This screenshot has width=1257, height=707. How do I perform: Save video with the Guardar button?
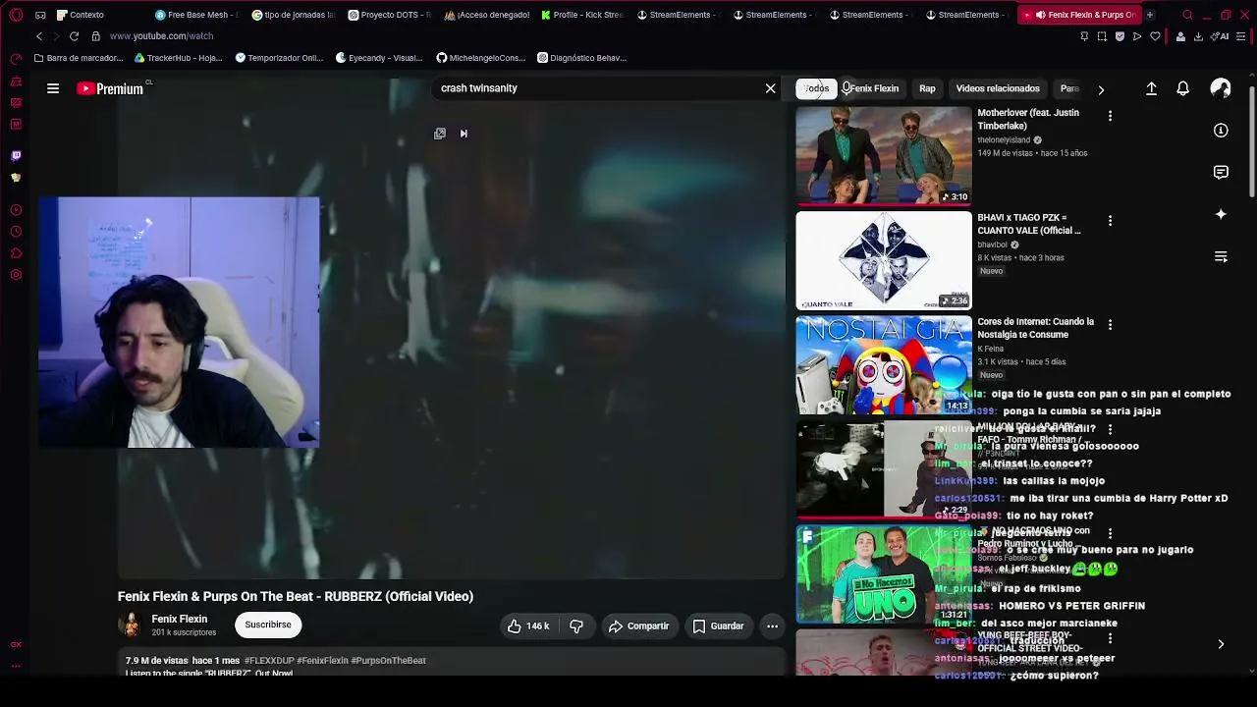(718, 625)
